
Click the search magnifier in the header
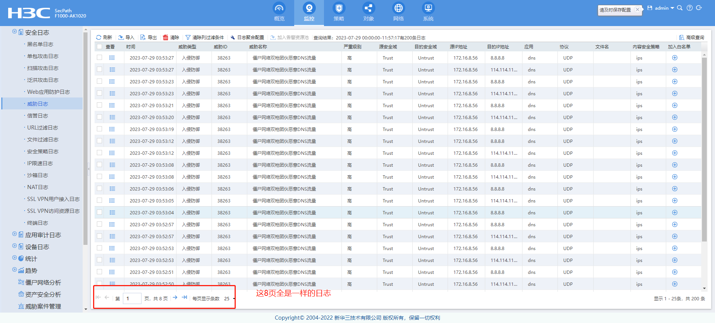point(680,8)
